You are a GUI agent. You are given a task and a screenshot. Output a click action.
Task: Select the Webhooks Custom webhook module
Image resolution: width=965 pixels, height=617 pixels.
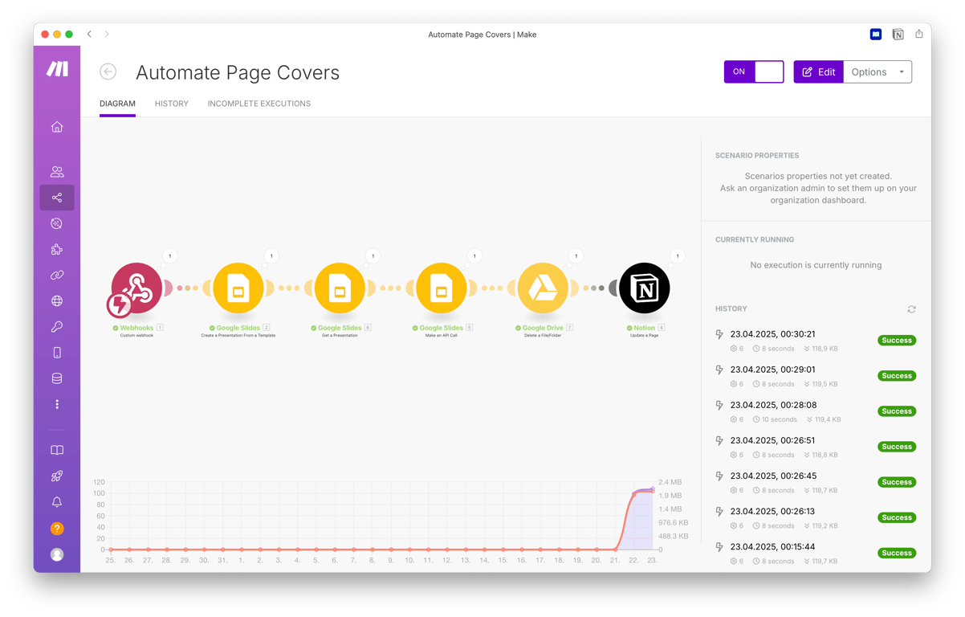136,288
